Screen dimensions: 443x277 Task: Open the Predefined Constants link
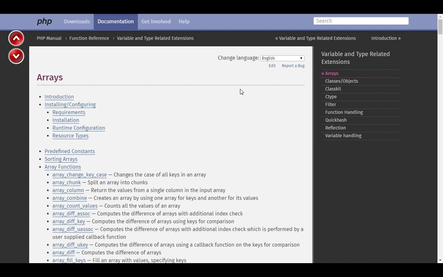point(70,151)
